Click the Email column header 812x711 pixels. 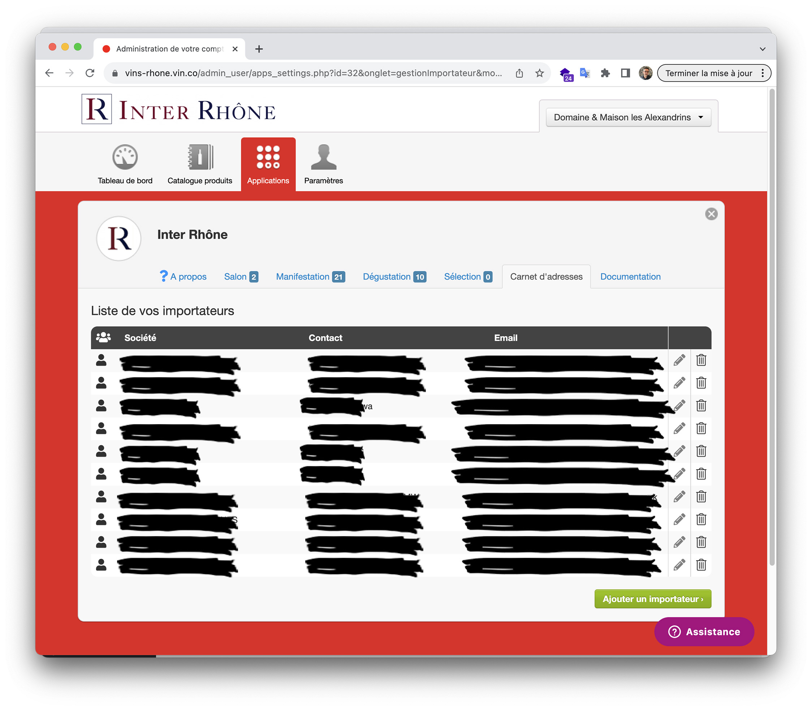(x=505, y=338)
